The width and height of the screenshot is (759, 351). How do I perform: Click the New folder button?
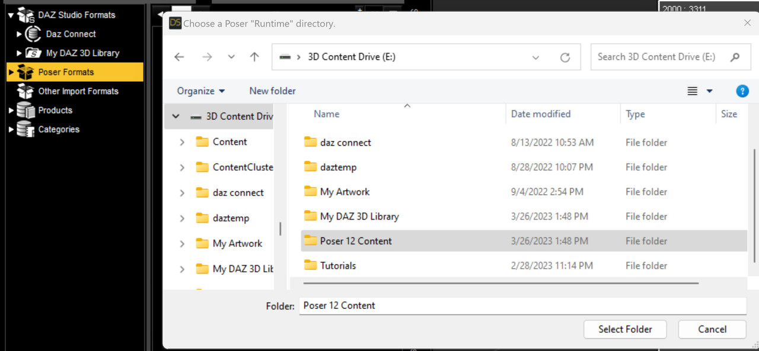(x=272, y=91)
